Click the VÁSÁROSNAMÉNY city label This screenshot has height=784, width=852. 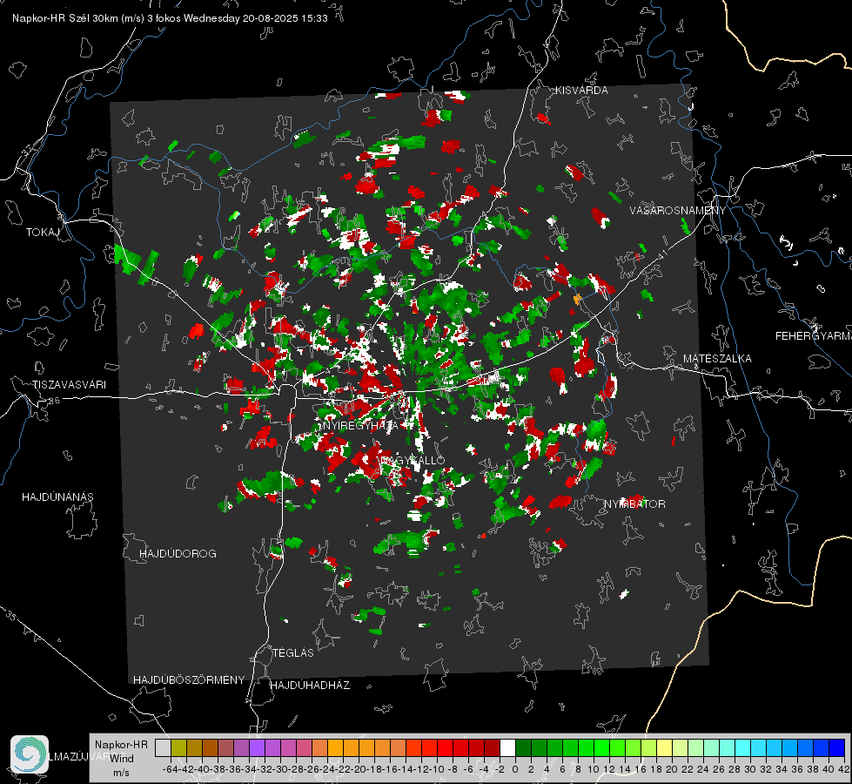click(678, 210)
